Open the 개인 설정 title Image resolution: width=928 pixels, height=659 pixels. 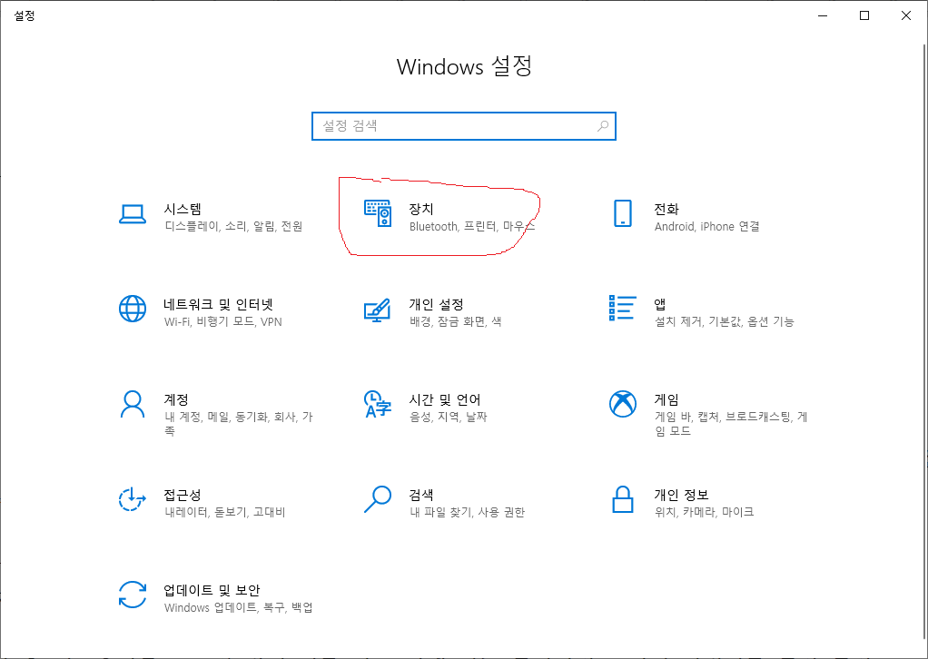[x=436, y=304]
